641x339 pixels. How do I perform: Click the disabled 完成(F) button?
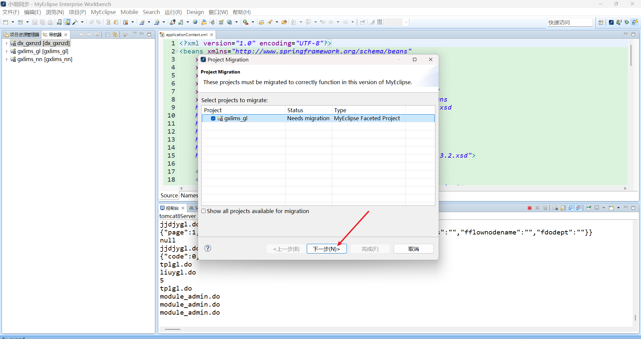point(370,249)
